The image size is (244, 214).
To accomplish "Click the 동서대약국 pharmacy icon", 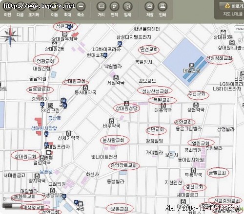I will coord(85,88).
